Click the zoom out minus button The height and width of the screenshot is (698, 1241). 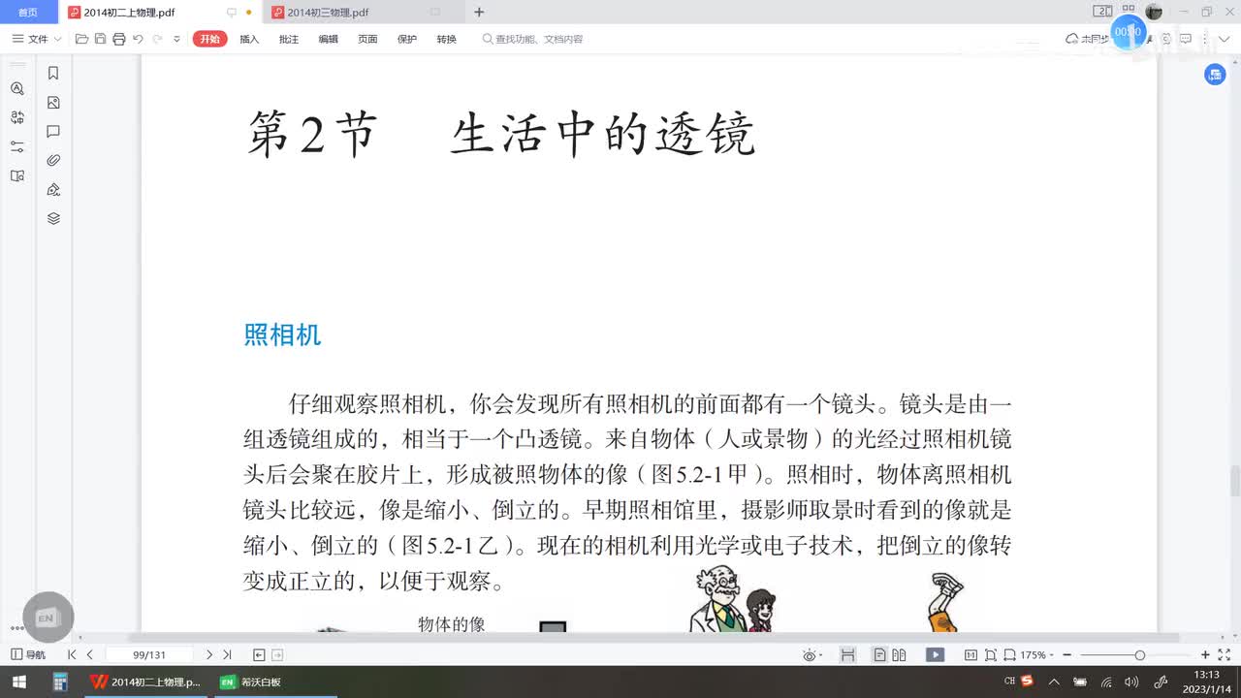click(1066, 655)
